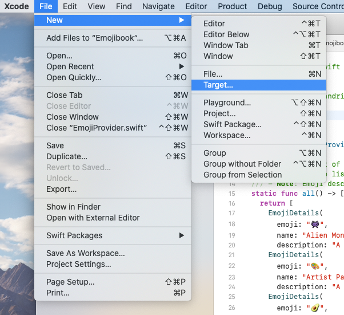Viewport: 344px width, 315px height.
Task: Choose Print…
Action: click(113, 293)
